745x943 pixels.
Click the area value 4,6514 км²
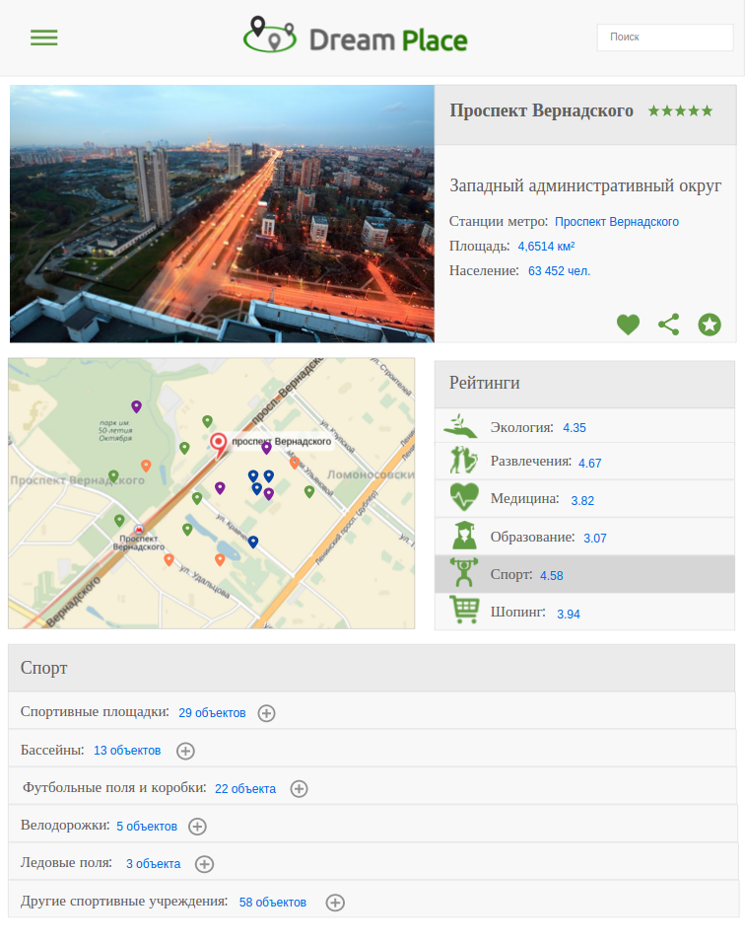point(546,247)
